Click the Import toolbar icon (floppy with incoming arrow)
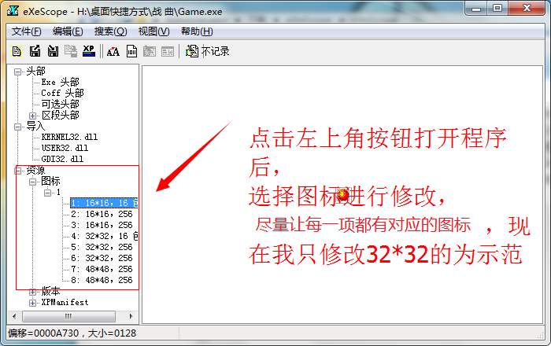551x346 pixels. [53, 51]
